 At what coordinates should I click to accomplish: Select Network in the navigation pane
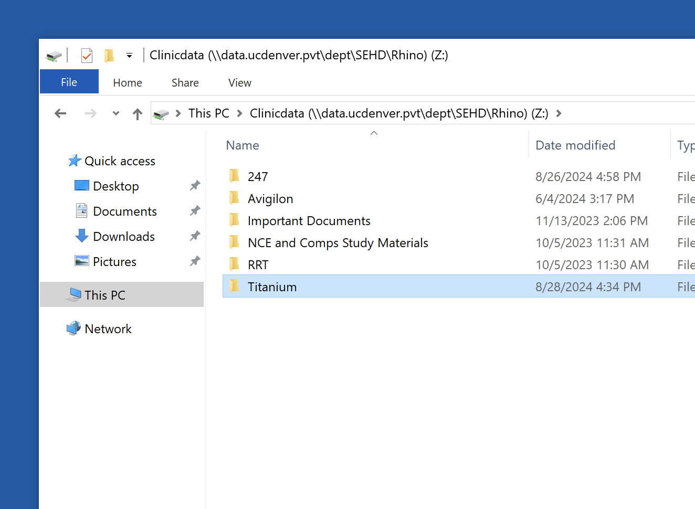click(108, 329)
